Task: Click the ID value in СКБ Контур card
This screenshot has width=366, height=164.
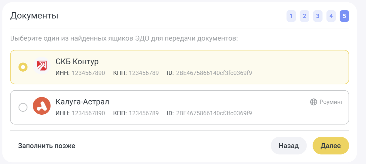Action: point(214,73)
